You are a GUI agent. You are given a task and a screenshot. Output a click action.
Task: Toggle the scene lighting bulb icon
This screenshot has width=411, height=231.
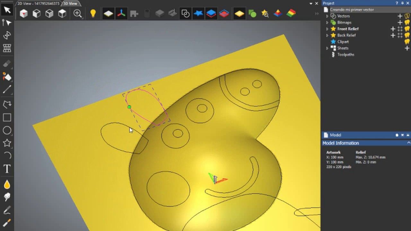pyautogui.click(x=93, y=13)
